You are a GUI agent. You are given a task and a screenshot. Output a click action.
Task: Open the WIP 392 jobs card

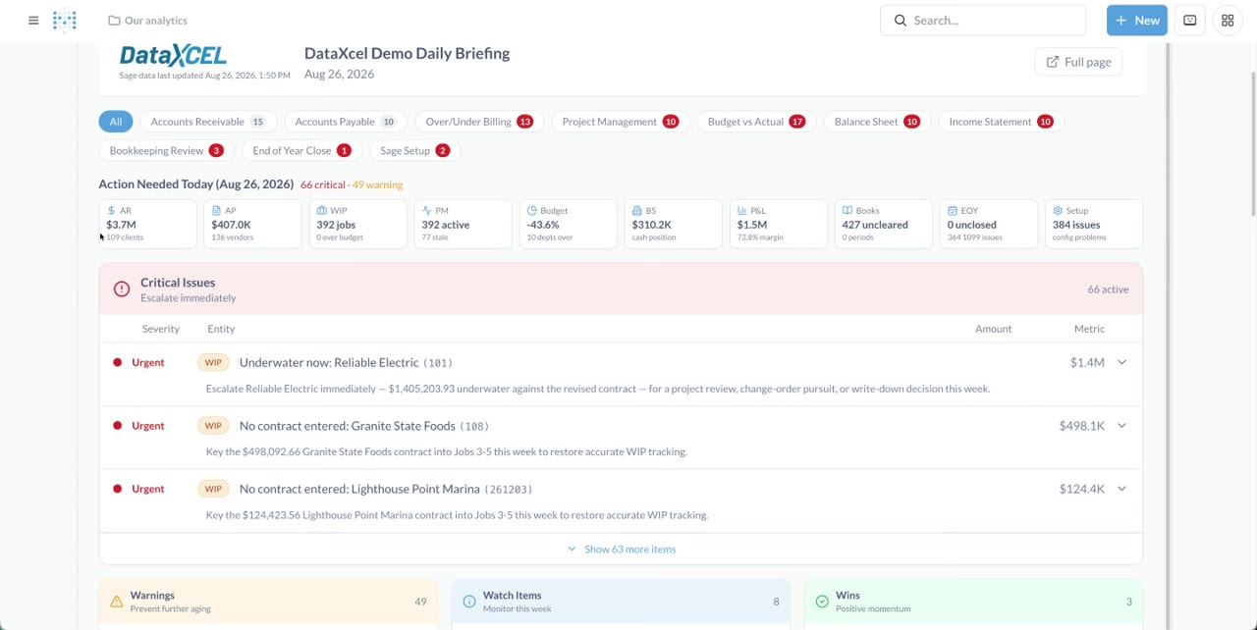pos(357,224)
